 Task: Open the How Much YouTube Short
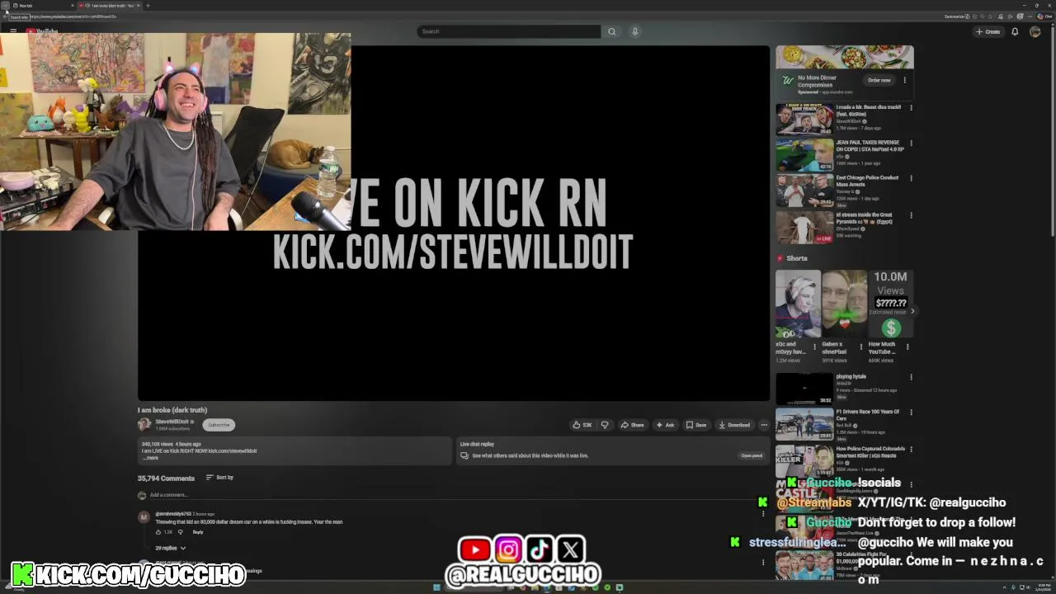(x=890, y=304)
